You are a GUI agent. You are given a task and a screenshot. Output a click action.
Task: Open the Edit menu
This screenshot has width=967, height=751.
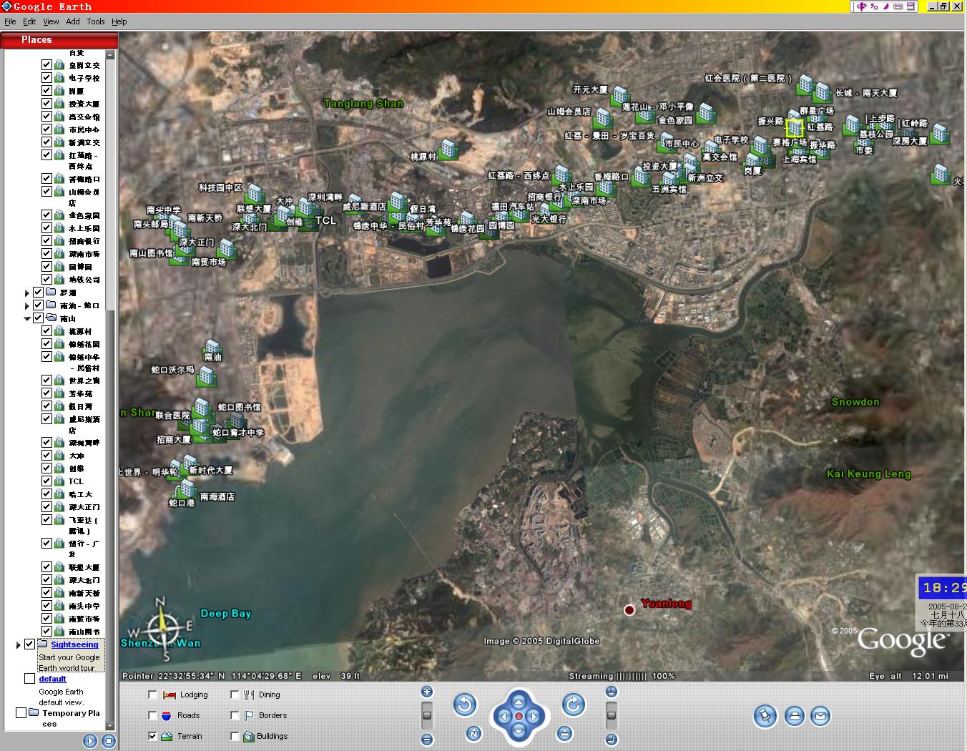pos(29,21)
